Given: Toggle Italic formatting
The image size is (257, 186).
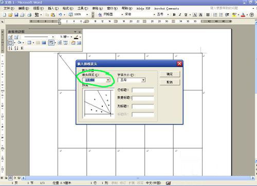Looking at the screenshot, I should tap(180, 15).
